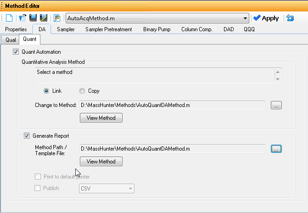Screen dimensions: 308x213
Task: Click the New Method icon
Action: pyautogui.click(x=10, y=18)
